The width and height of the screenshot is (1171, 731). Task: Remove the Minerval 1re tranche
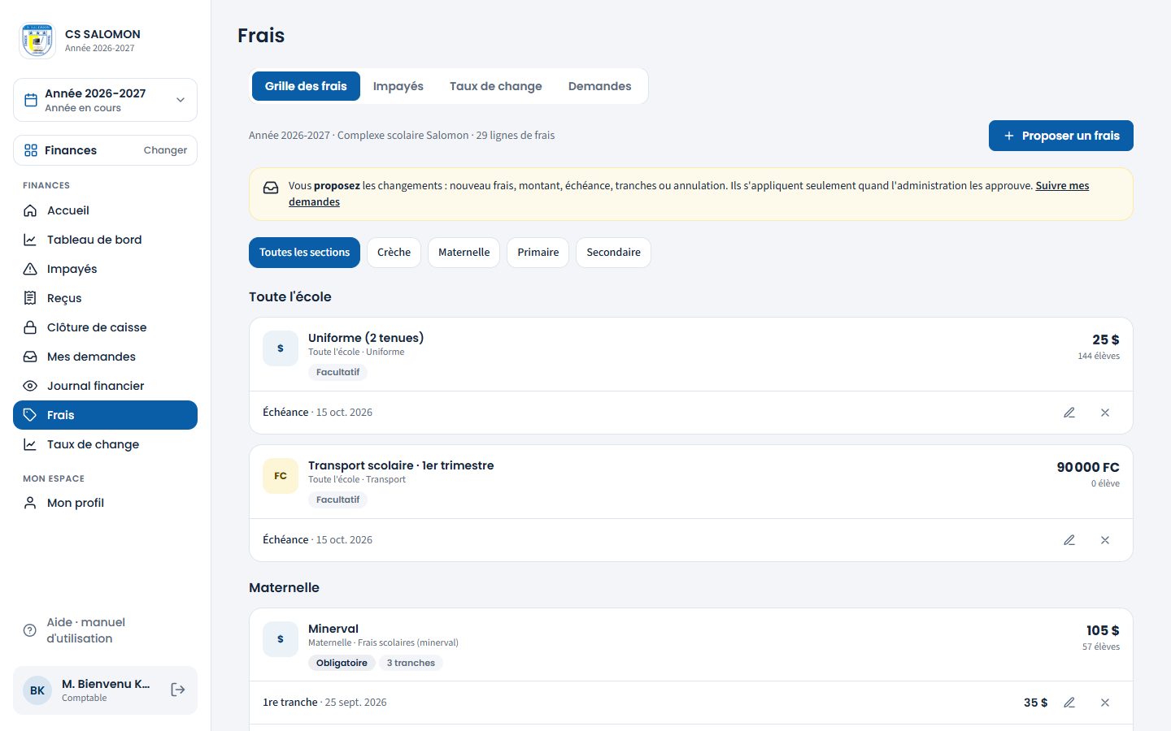point(1105,703)
